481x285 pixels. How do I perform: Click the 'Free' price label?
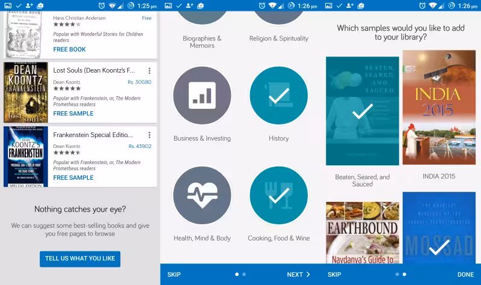147,18
